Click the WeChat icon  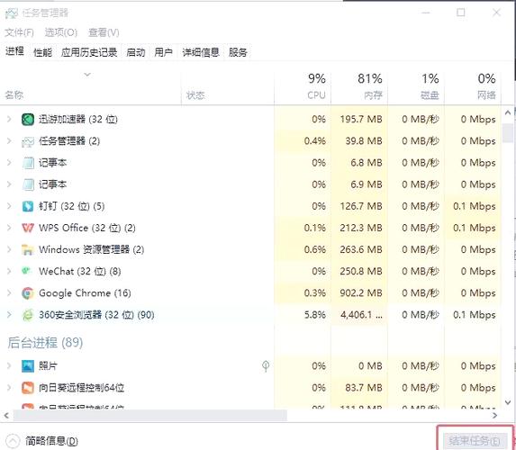pos(26,271)
